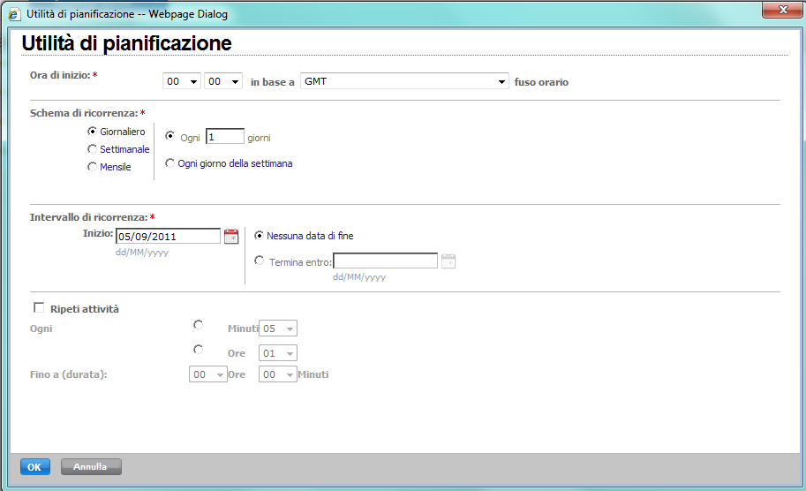The width and height of the screenshot is (806, 491).
Task: Close the Webpage Dialog window
Action: point(782,10)
